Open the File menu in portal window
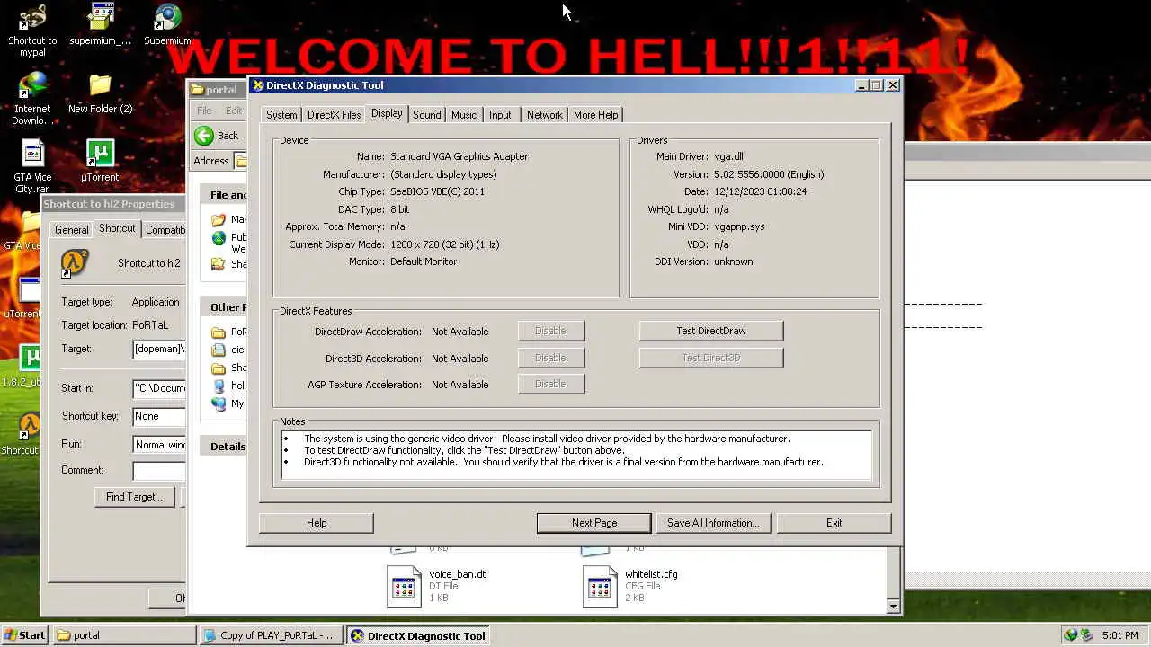 click(x=204, y=111)
